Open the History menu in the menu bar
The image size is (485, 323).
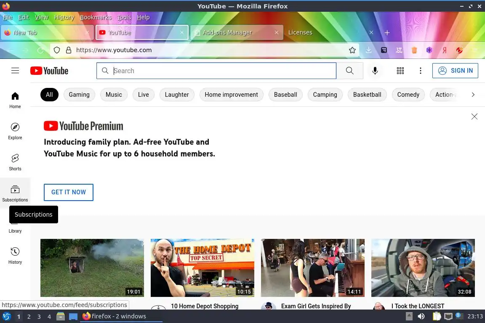coord(64,17)
